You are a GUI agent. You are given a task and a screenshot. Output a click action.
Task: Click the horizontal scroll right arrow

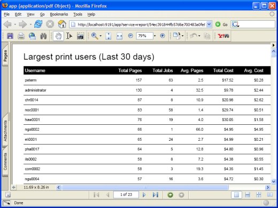coord(268,187)
